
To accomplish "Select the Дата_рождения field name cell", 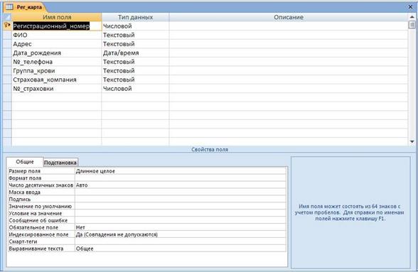I will (x=57, y=53).
